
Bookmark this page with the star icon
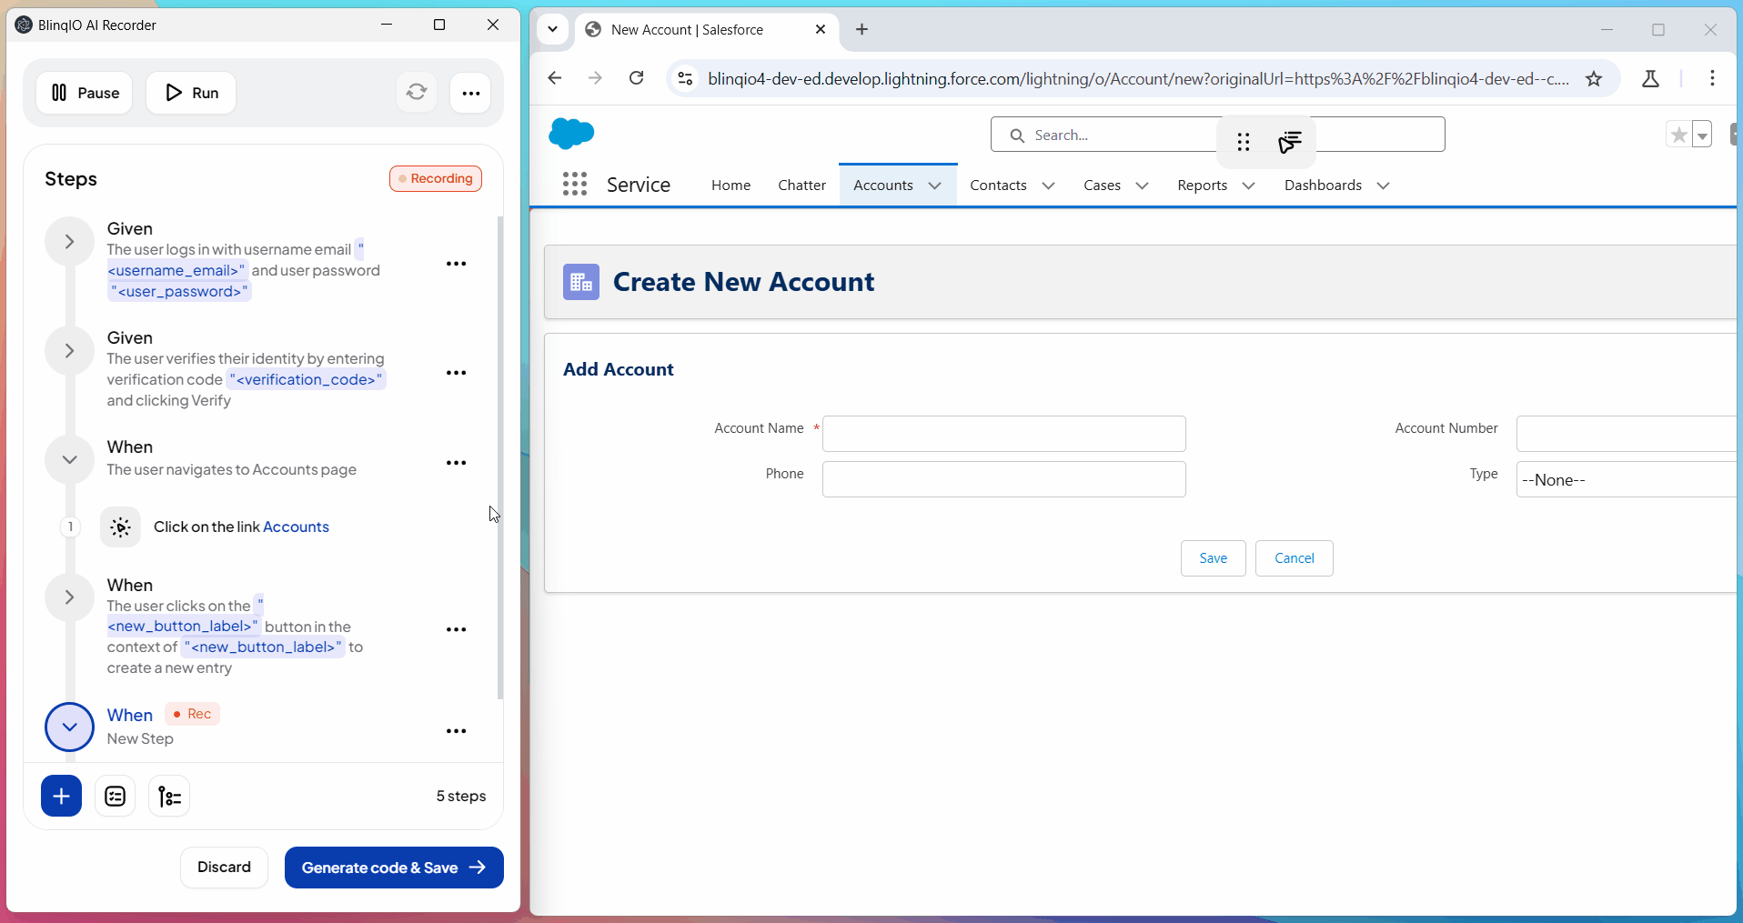(1594, 79)
